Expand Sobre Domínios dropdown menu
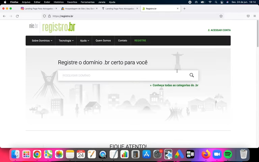259x162 pixels. (42, 40)
